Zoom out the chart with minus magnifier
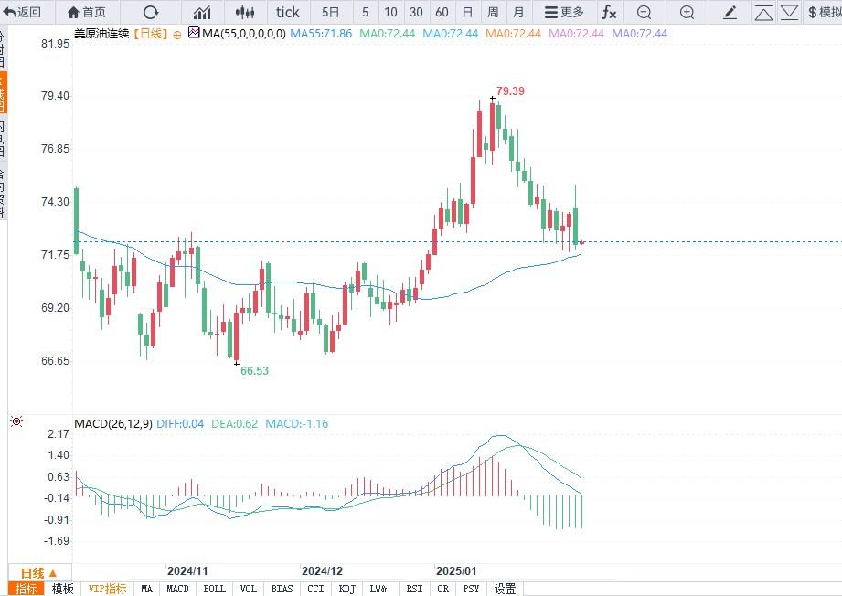 tap(644, 12)
